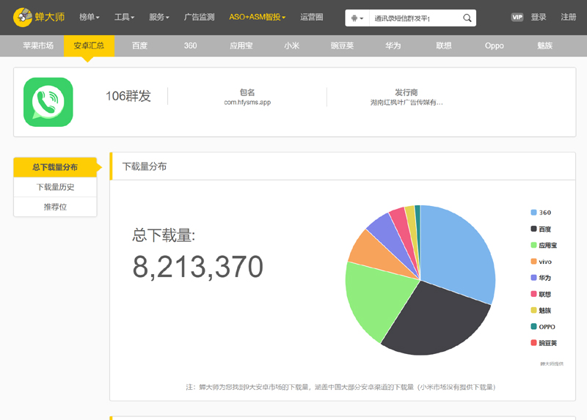Open the 运营圈 menu item
Screen dimensions: 587x420
(x=312, y=17)
